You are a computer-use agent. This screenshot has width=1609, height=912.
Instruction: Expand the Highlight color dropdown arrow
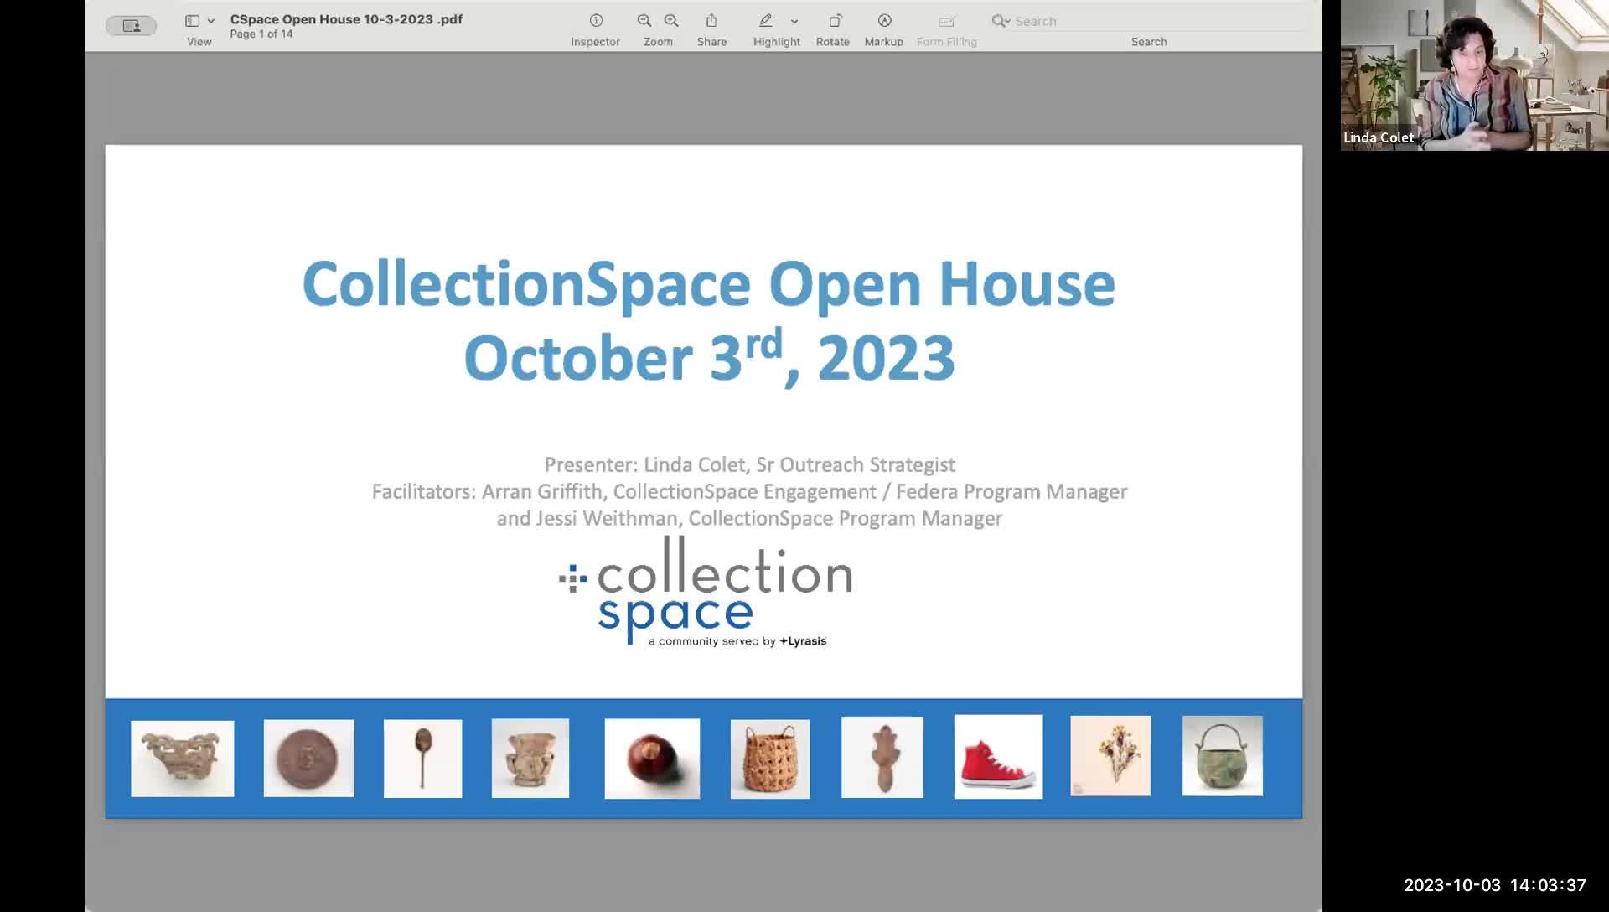click(794, 21)
